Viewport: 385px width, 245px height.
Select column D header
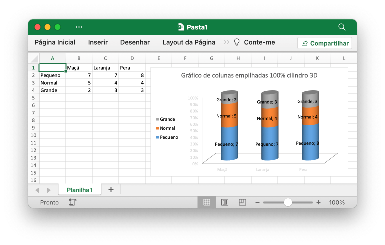(132, 58)
